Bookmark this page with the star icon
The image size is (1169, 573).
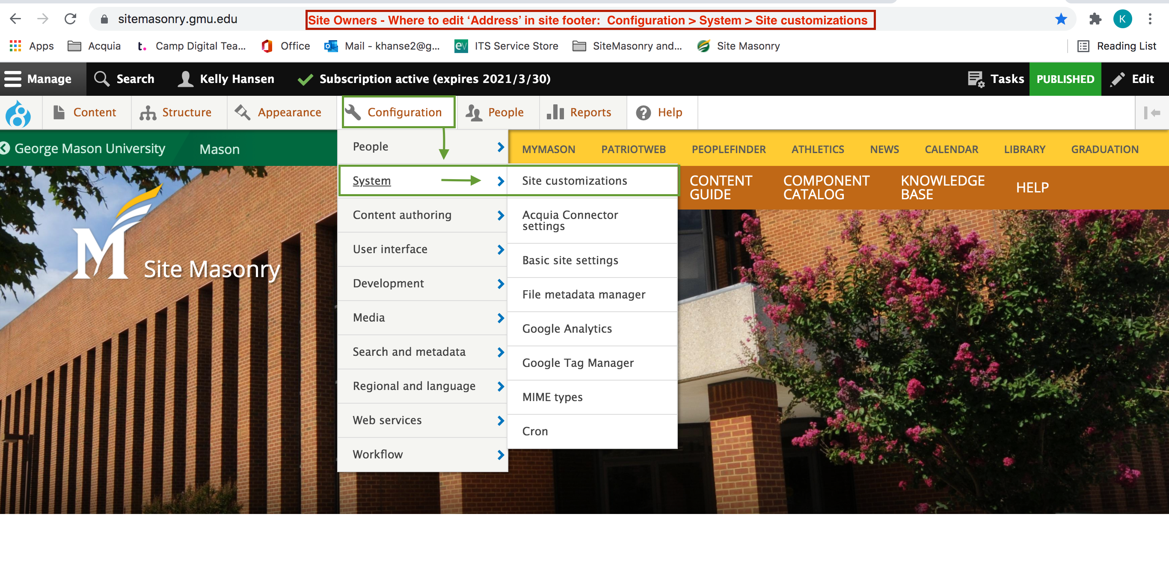click(x=1061, y=19)
